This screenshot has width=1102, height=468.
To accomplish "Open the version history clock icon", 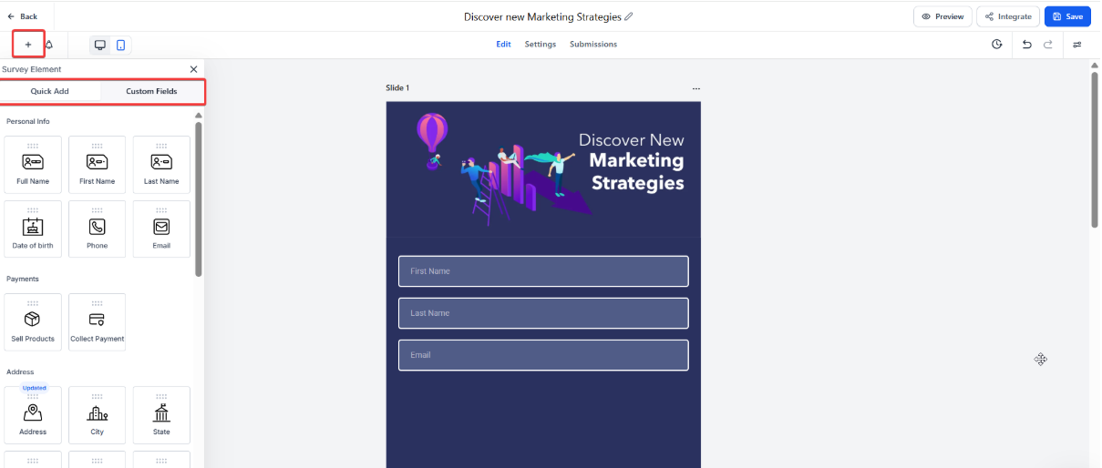I will 997,45.
